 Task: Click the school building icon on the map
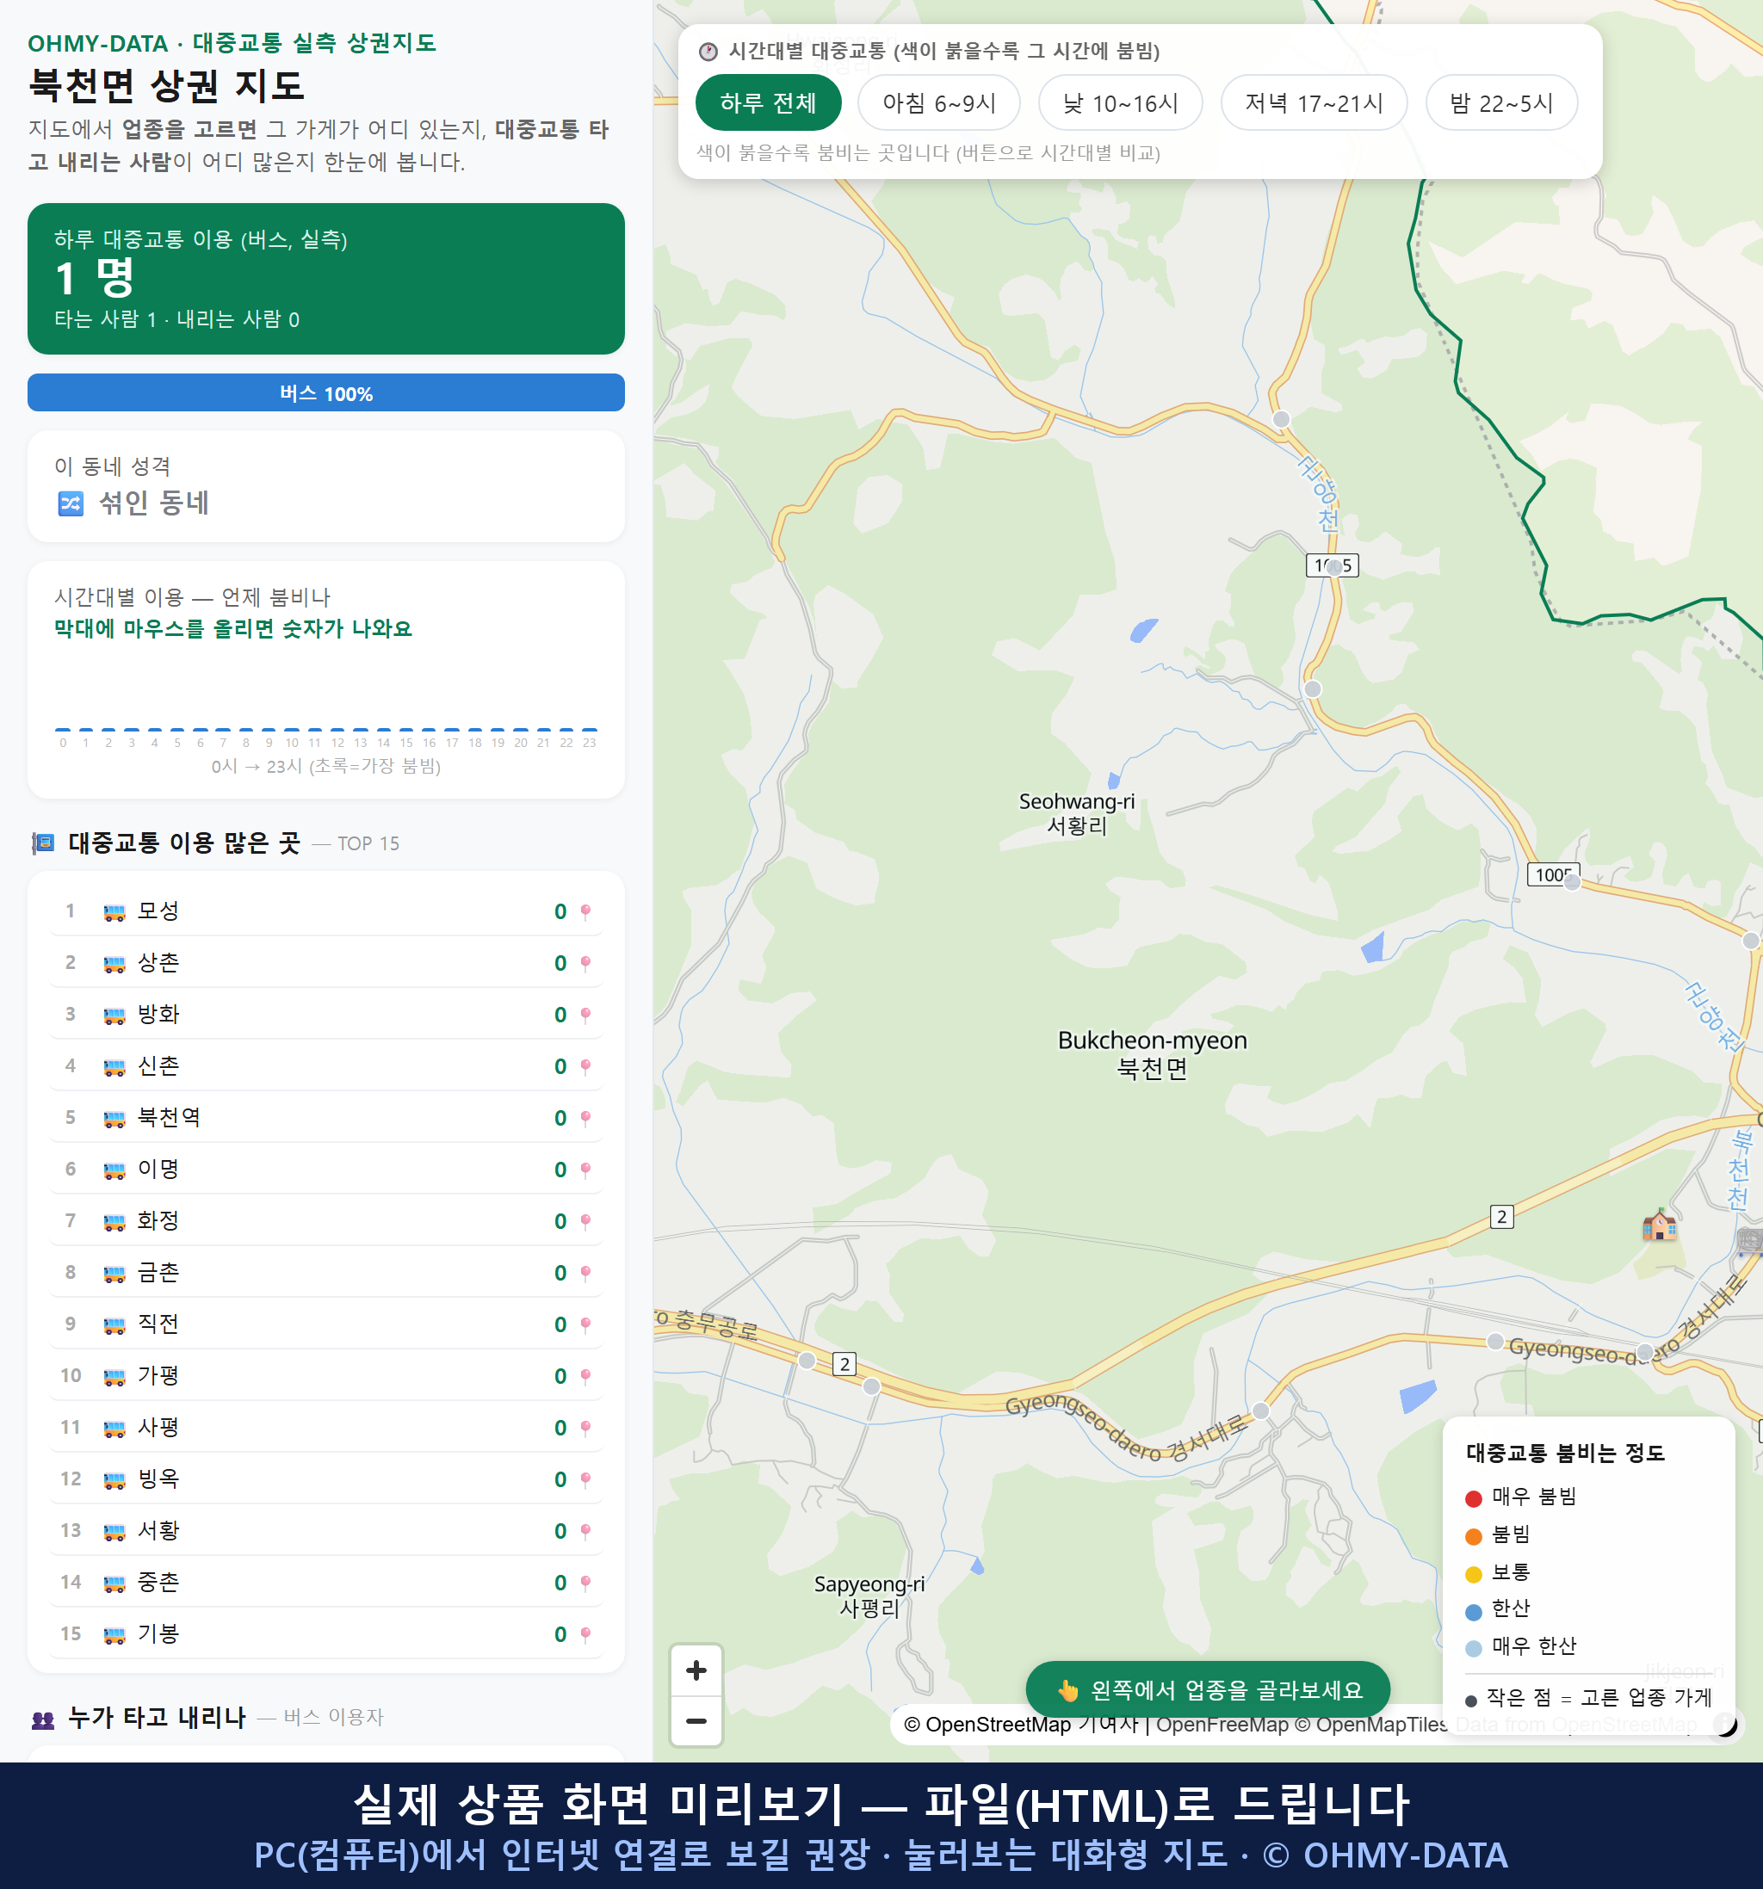(x=1660, y=1225)
